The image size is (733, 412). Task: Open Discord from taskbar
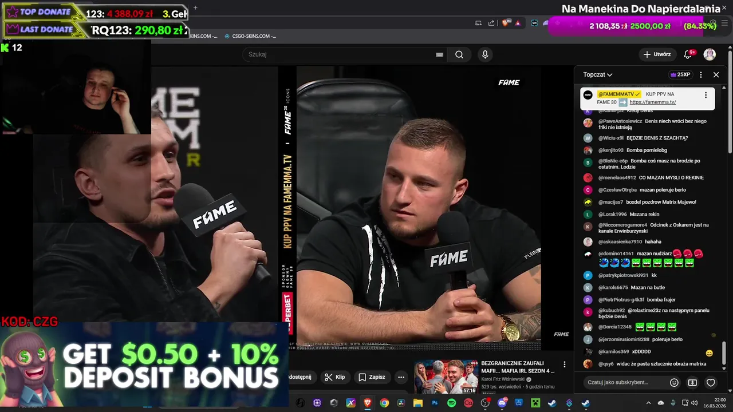(x=502, y=403)
